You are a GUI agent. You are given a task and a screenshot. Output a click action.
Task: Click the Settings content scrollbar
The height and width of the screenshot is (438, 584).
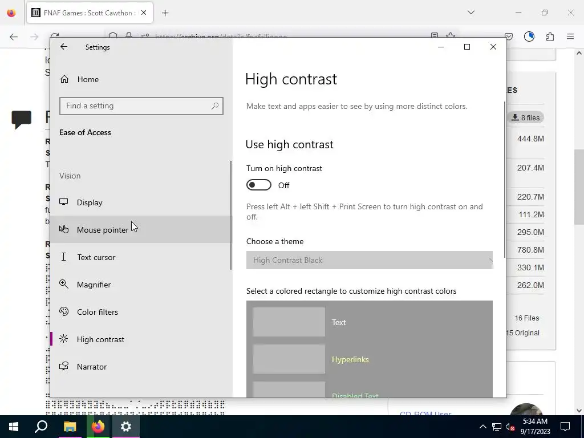[x=505, y=180]
